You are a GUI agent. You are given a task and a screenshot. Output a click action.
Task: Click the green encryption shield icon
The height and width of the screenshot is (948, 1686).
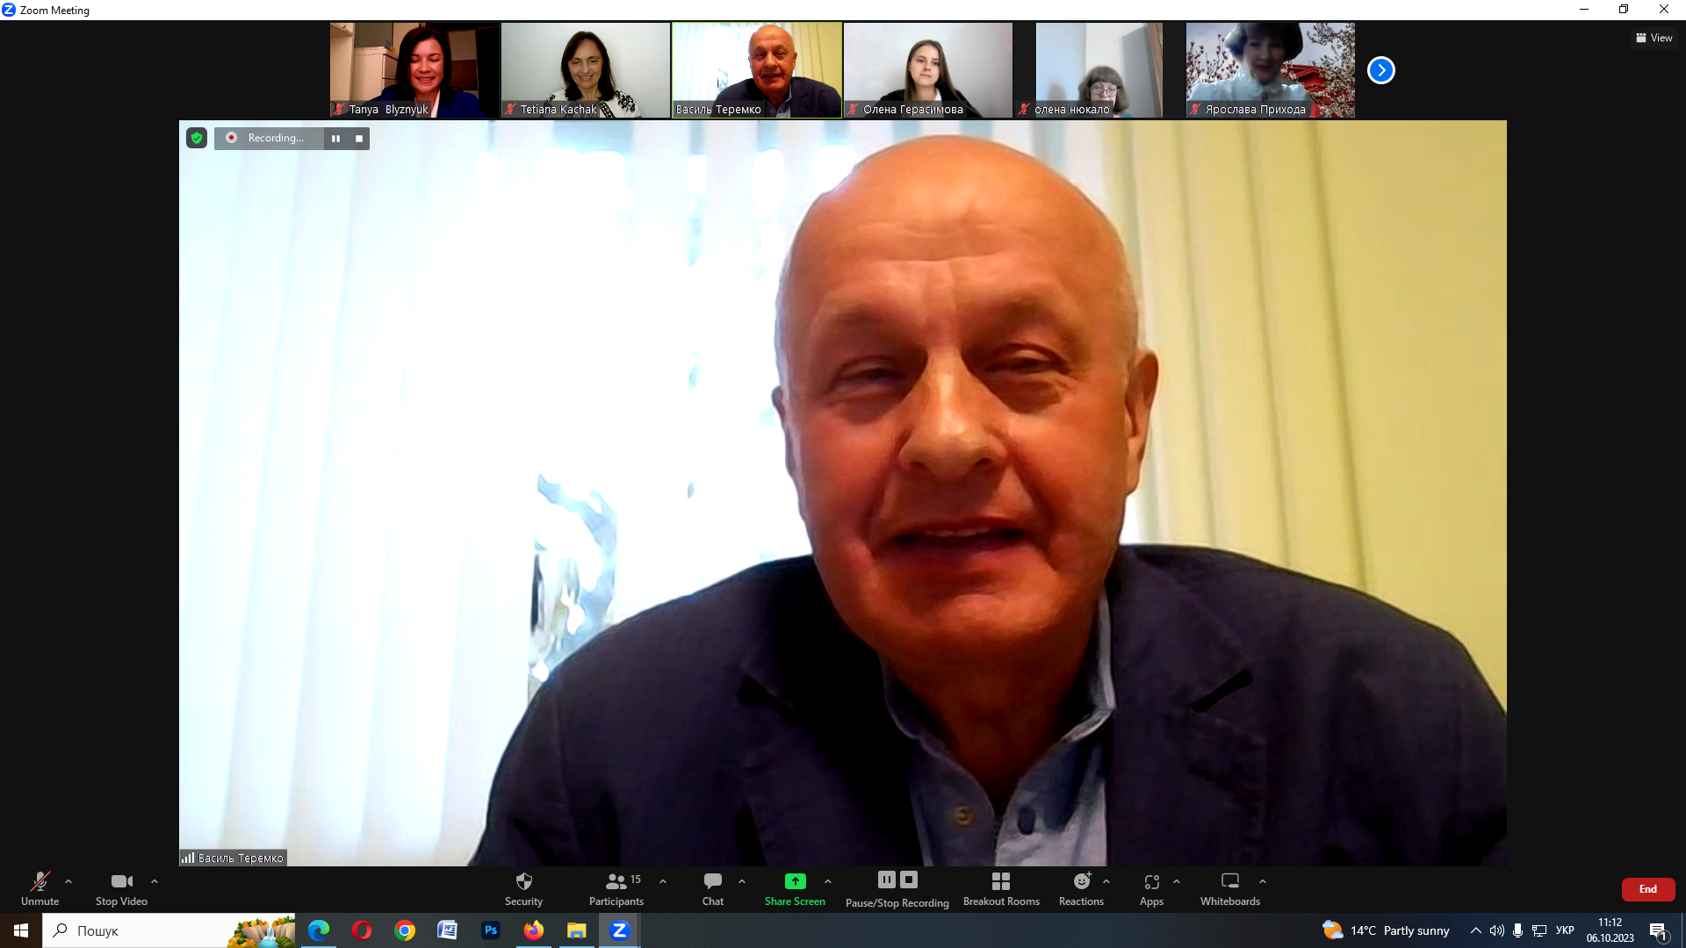(197, 138)
